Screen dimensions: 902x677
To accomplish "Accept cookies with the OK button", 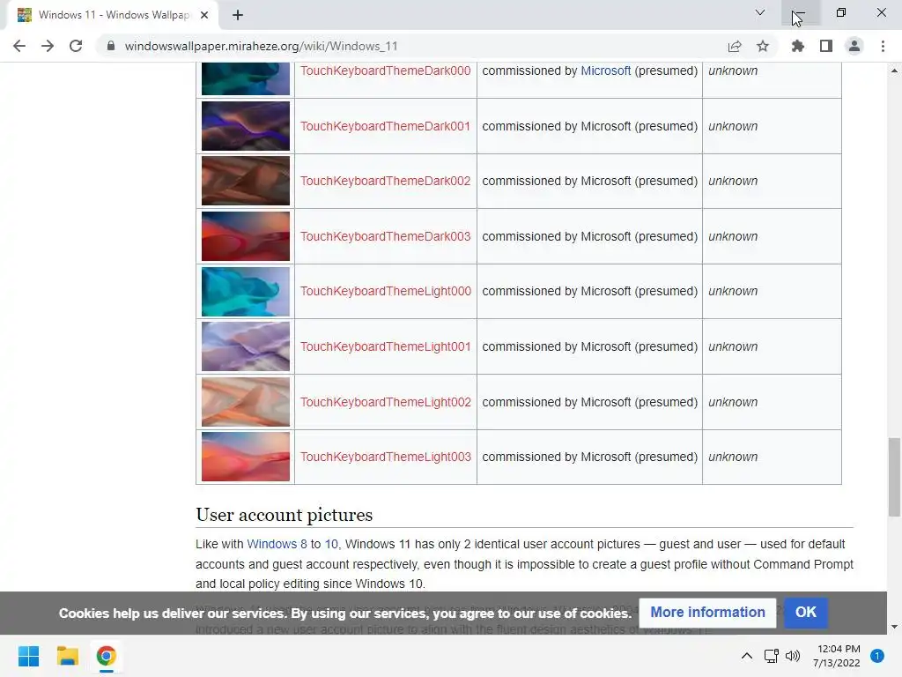I will [805, 613].
